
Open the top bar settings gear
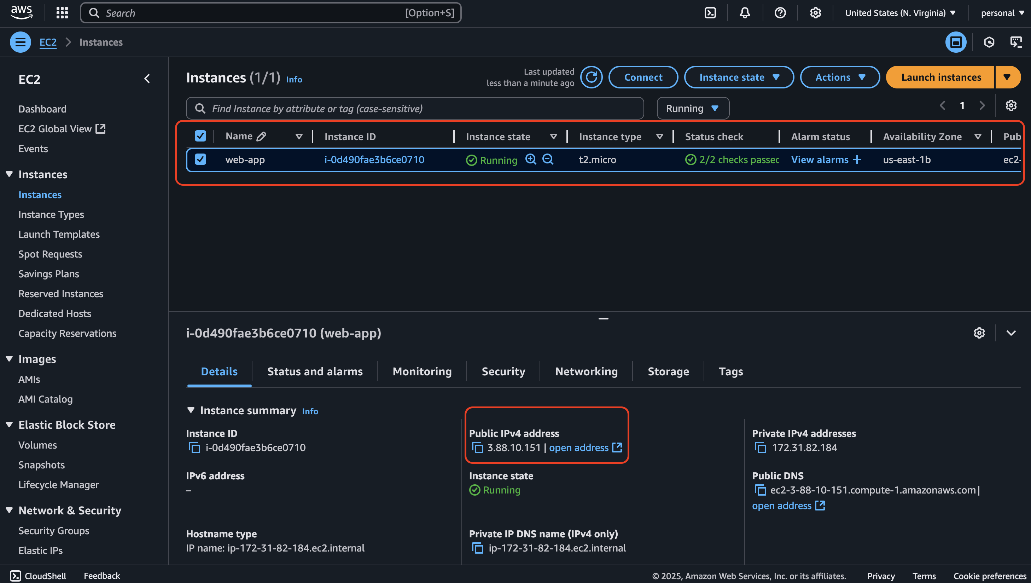[x=815, y=13]
